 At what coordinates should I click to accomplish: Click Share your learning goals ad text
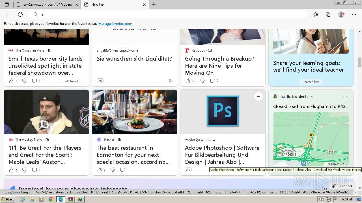(x=309, y=66)
